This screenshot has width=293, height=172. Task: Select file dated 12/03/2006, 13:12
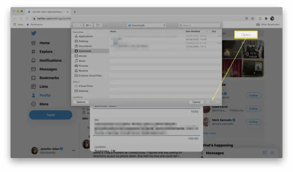click(x=165, y=46)
